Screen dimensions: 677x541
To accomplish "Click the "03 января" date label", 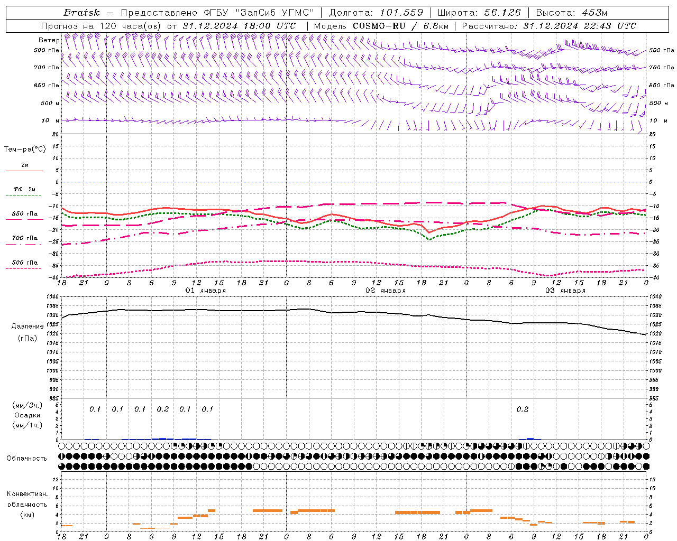I will (x=565, y=291).
